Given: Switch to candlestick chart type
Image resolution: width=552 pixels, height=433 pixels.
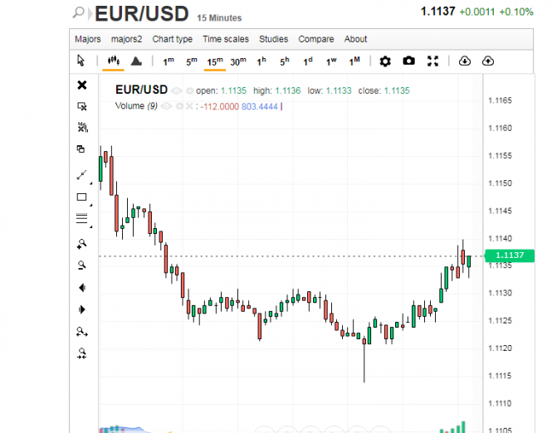Looking at the screenshot, I should click(114, 61).
